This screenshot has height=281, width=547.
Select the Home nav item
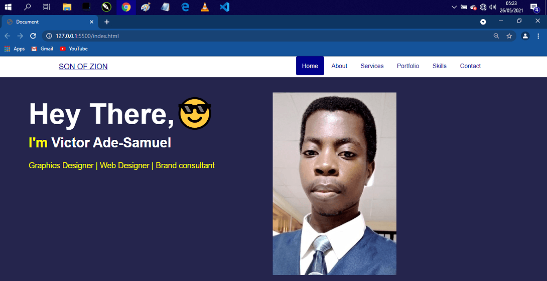310,66
